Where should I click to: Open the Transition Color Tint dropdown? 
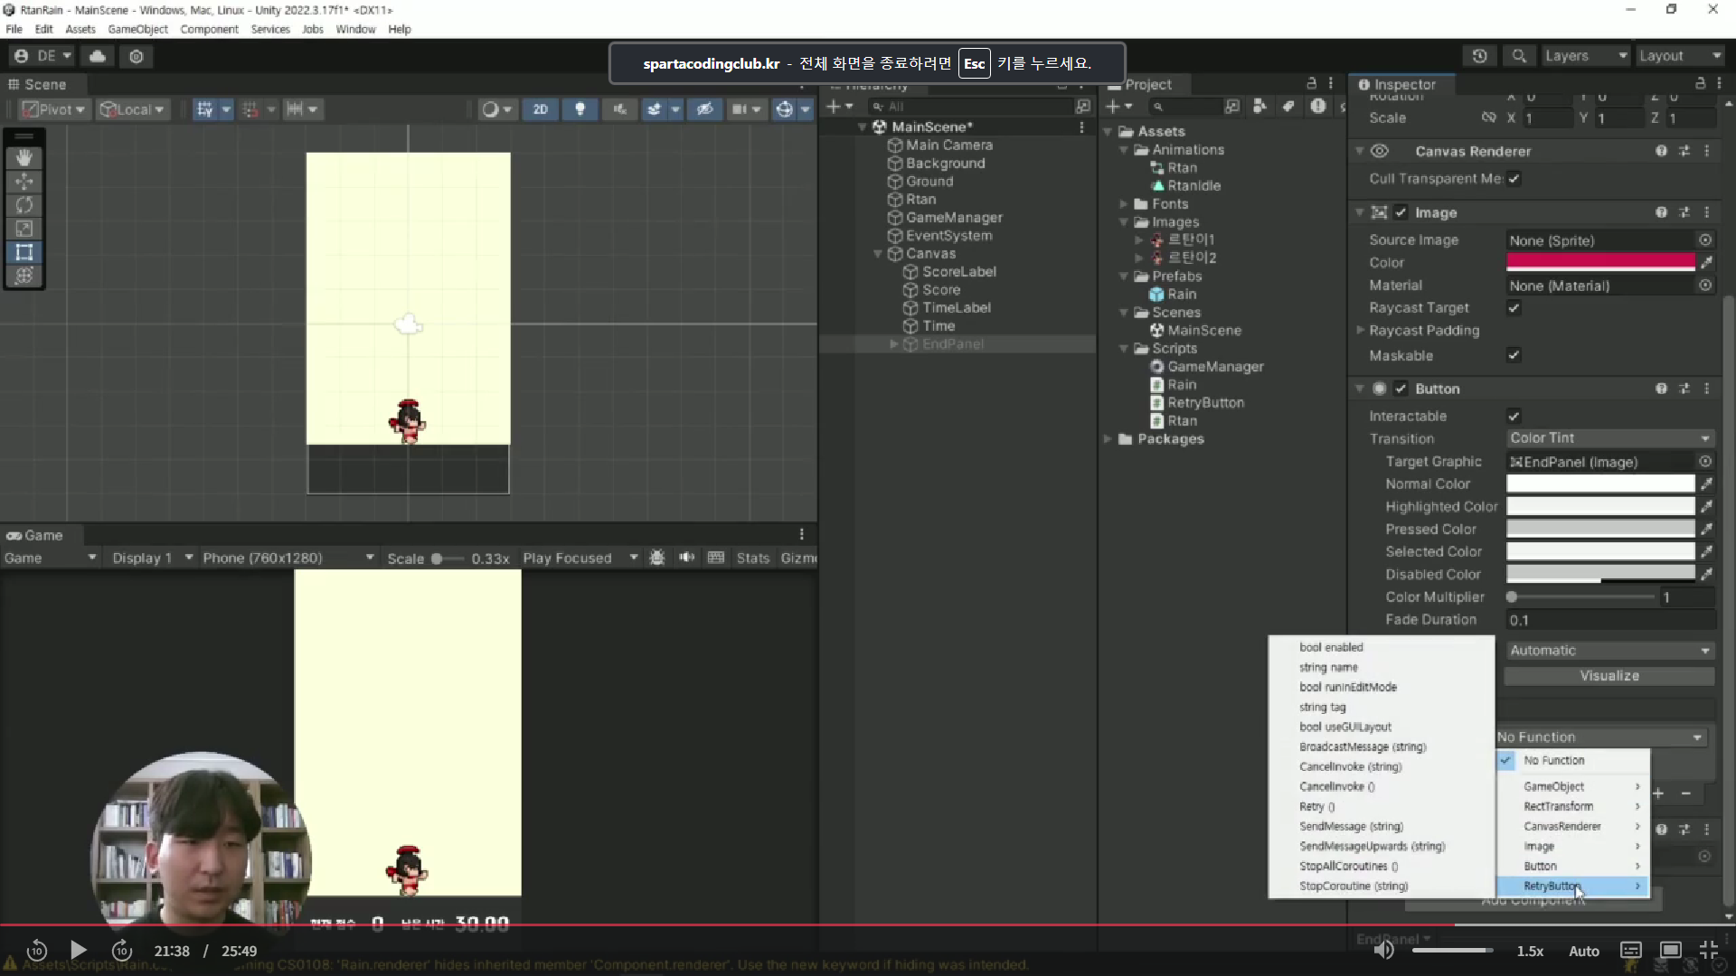tap(1609, 438)
